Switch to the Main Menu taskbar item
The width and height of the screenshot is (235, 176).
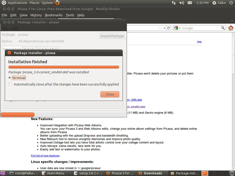(53, 173)
